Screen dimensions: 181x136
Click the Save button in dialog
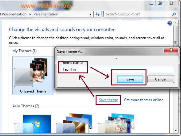(130, 79)
